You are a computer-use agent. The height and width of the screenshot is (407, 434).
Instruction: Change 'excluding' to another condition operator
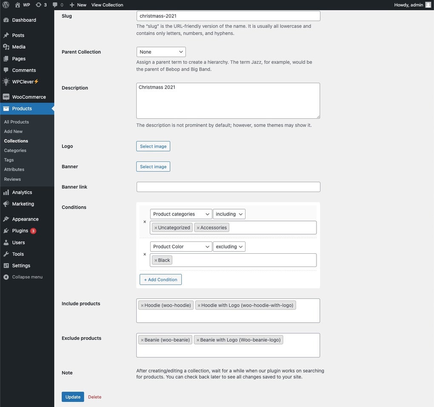229,246
